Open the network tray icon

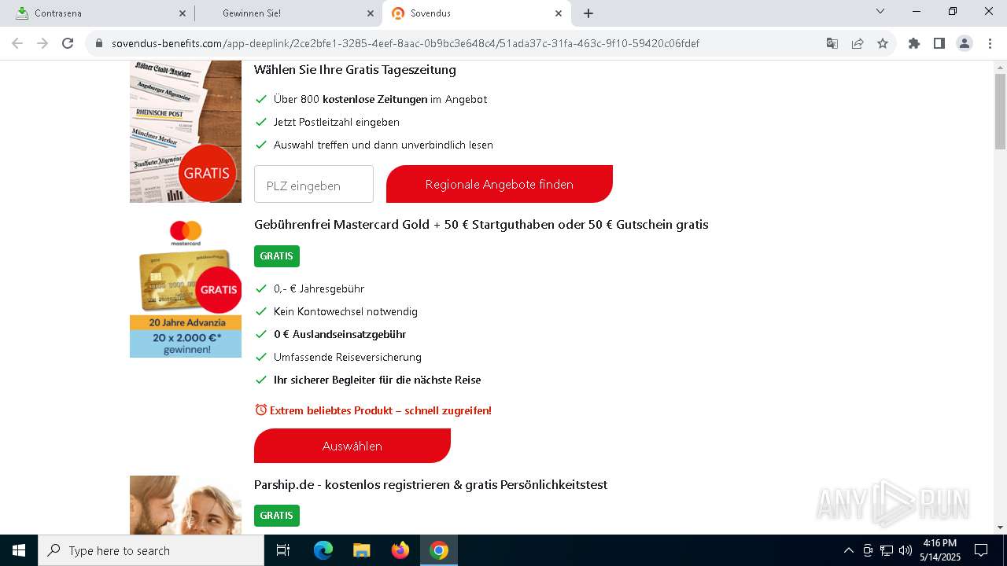coord(887,550)
